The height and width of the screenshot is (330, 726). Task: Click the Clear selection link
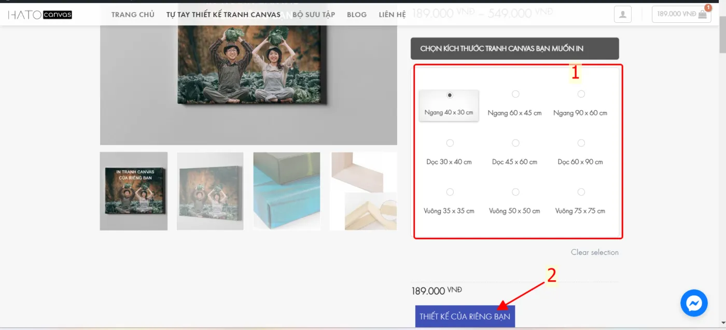594,252
